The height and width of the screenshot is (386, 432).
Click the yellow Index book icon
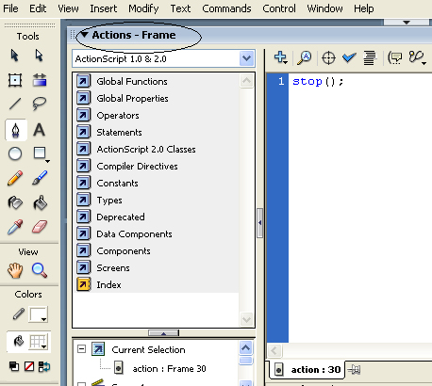[x=83, y=284]
